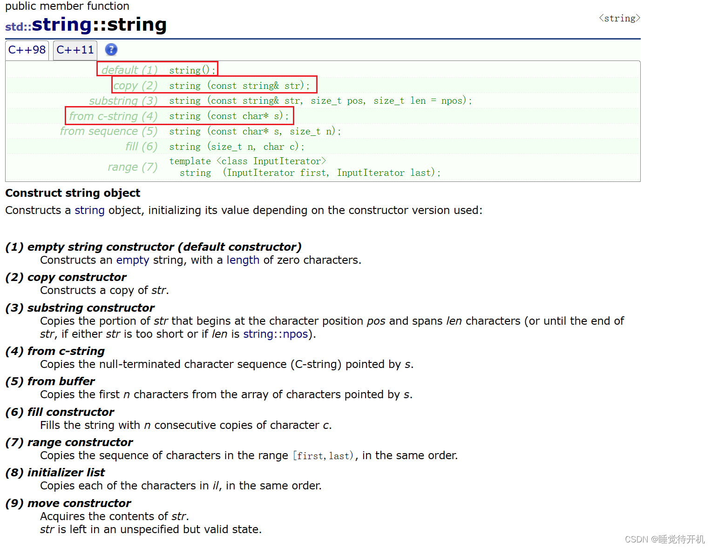
Task: Click the std:: prefix in the page title
Action: pyautogui.click(x=18, y=27)
